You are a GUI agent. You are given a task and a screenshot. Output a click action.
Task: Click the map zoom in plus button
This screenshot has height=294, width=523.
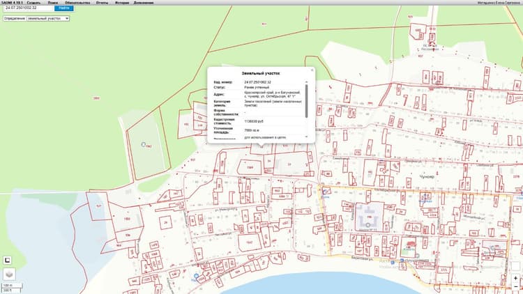click(x=515, y=278)
